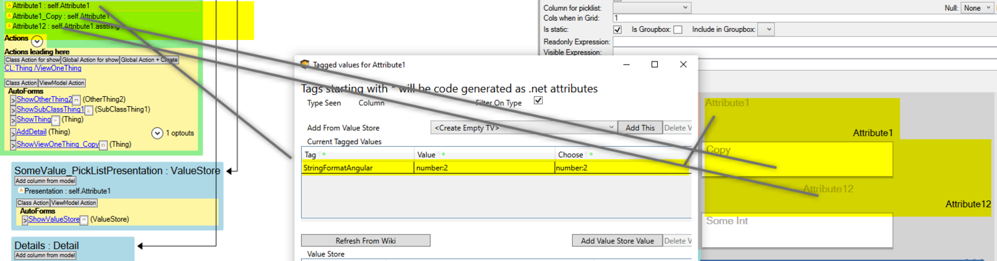Open the Include in Groupbox dropdown
This screenshot has height=261, width=997.
(766, 29)
